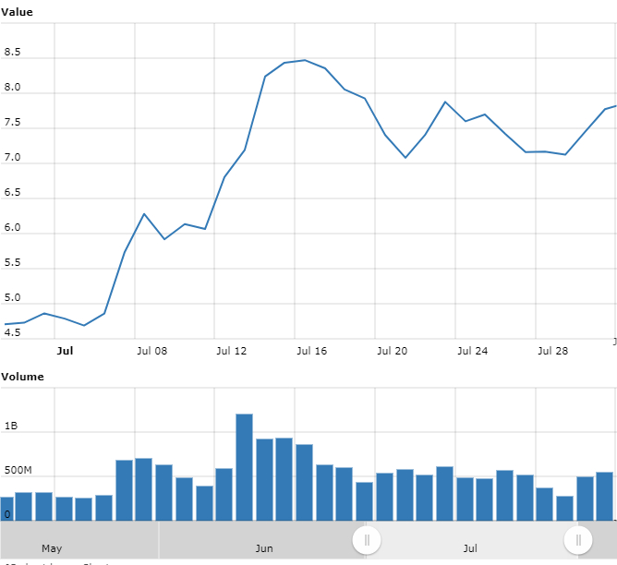Click the 7.5 value axis label
The width and height of the screenshot is (617, 565).
coord(12,122)
